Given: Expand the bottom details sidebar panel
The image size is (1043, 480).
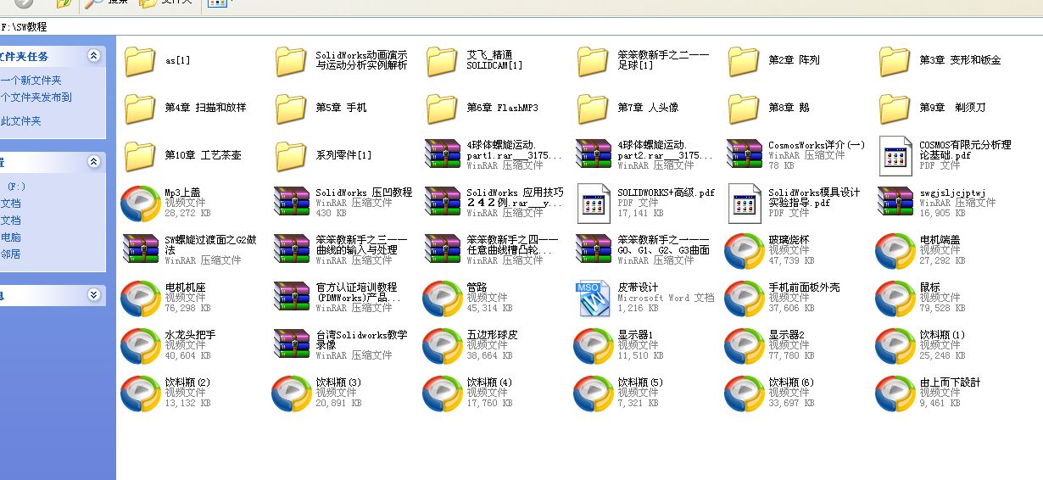Looking at the screenshot, I should [x=93, y=295].
